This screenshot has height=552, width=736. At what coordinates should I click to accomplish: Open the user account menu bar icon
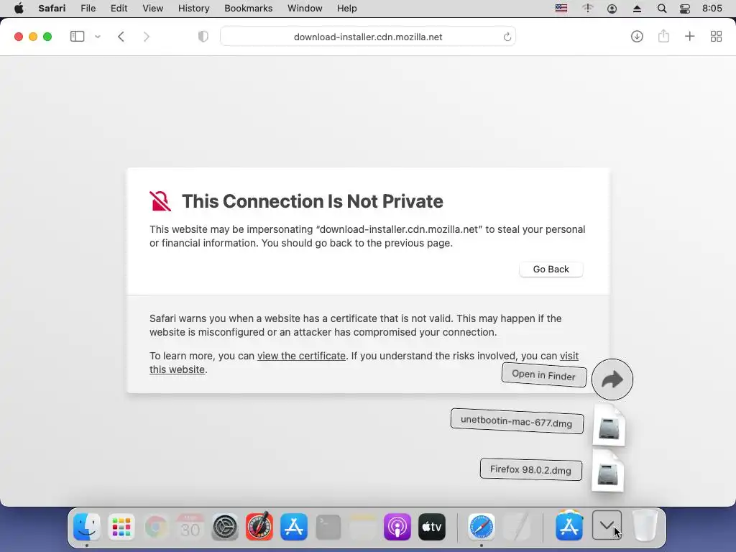coord(612,9)
